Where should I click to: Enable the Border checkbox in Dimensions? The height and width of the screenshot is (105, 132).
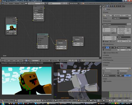pyautogui.click(x=104, y=41)
